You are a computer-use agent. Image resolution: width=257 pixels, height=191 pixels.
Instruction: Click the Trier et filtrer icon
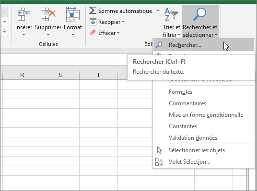click(x=171, y=14)
